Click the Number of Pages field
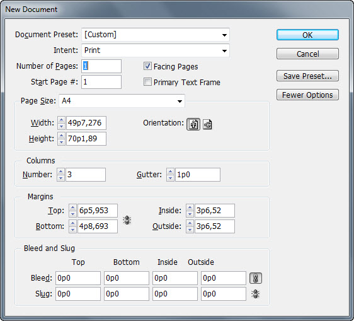 coord(101,66)
